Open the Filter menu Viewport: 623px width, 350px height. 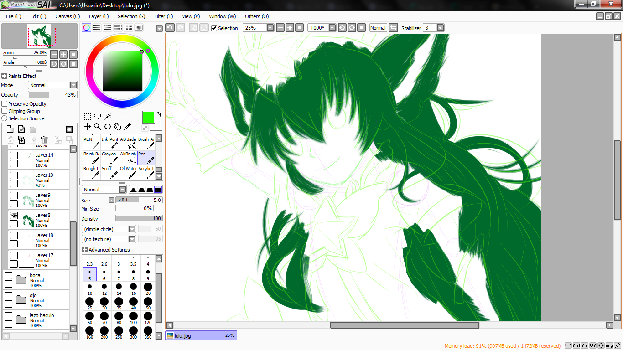[163, 16]
